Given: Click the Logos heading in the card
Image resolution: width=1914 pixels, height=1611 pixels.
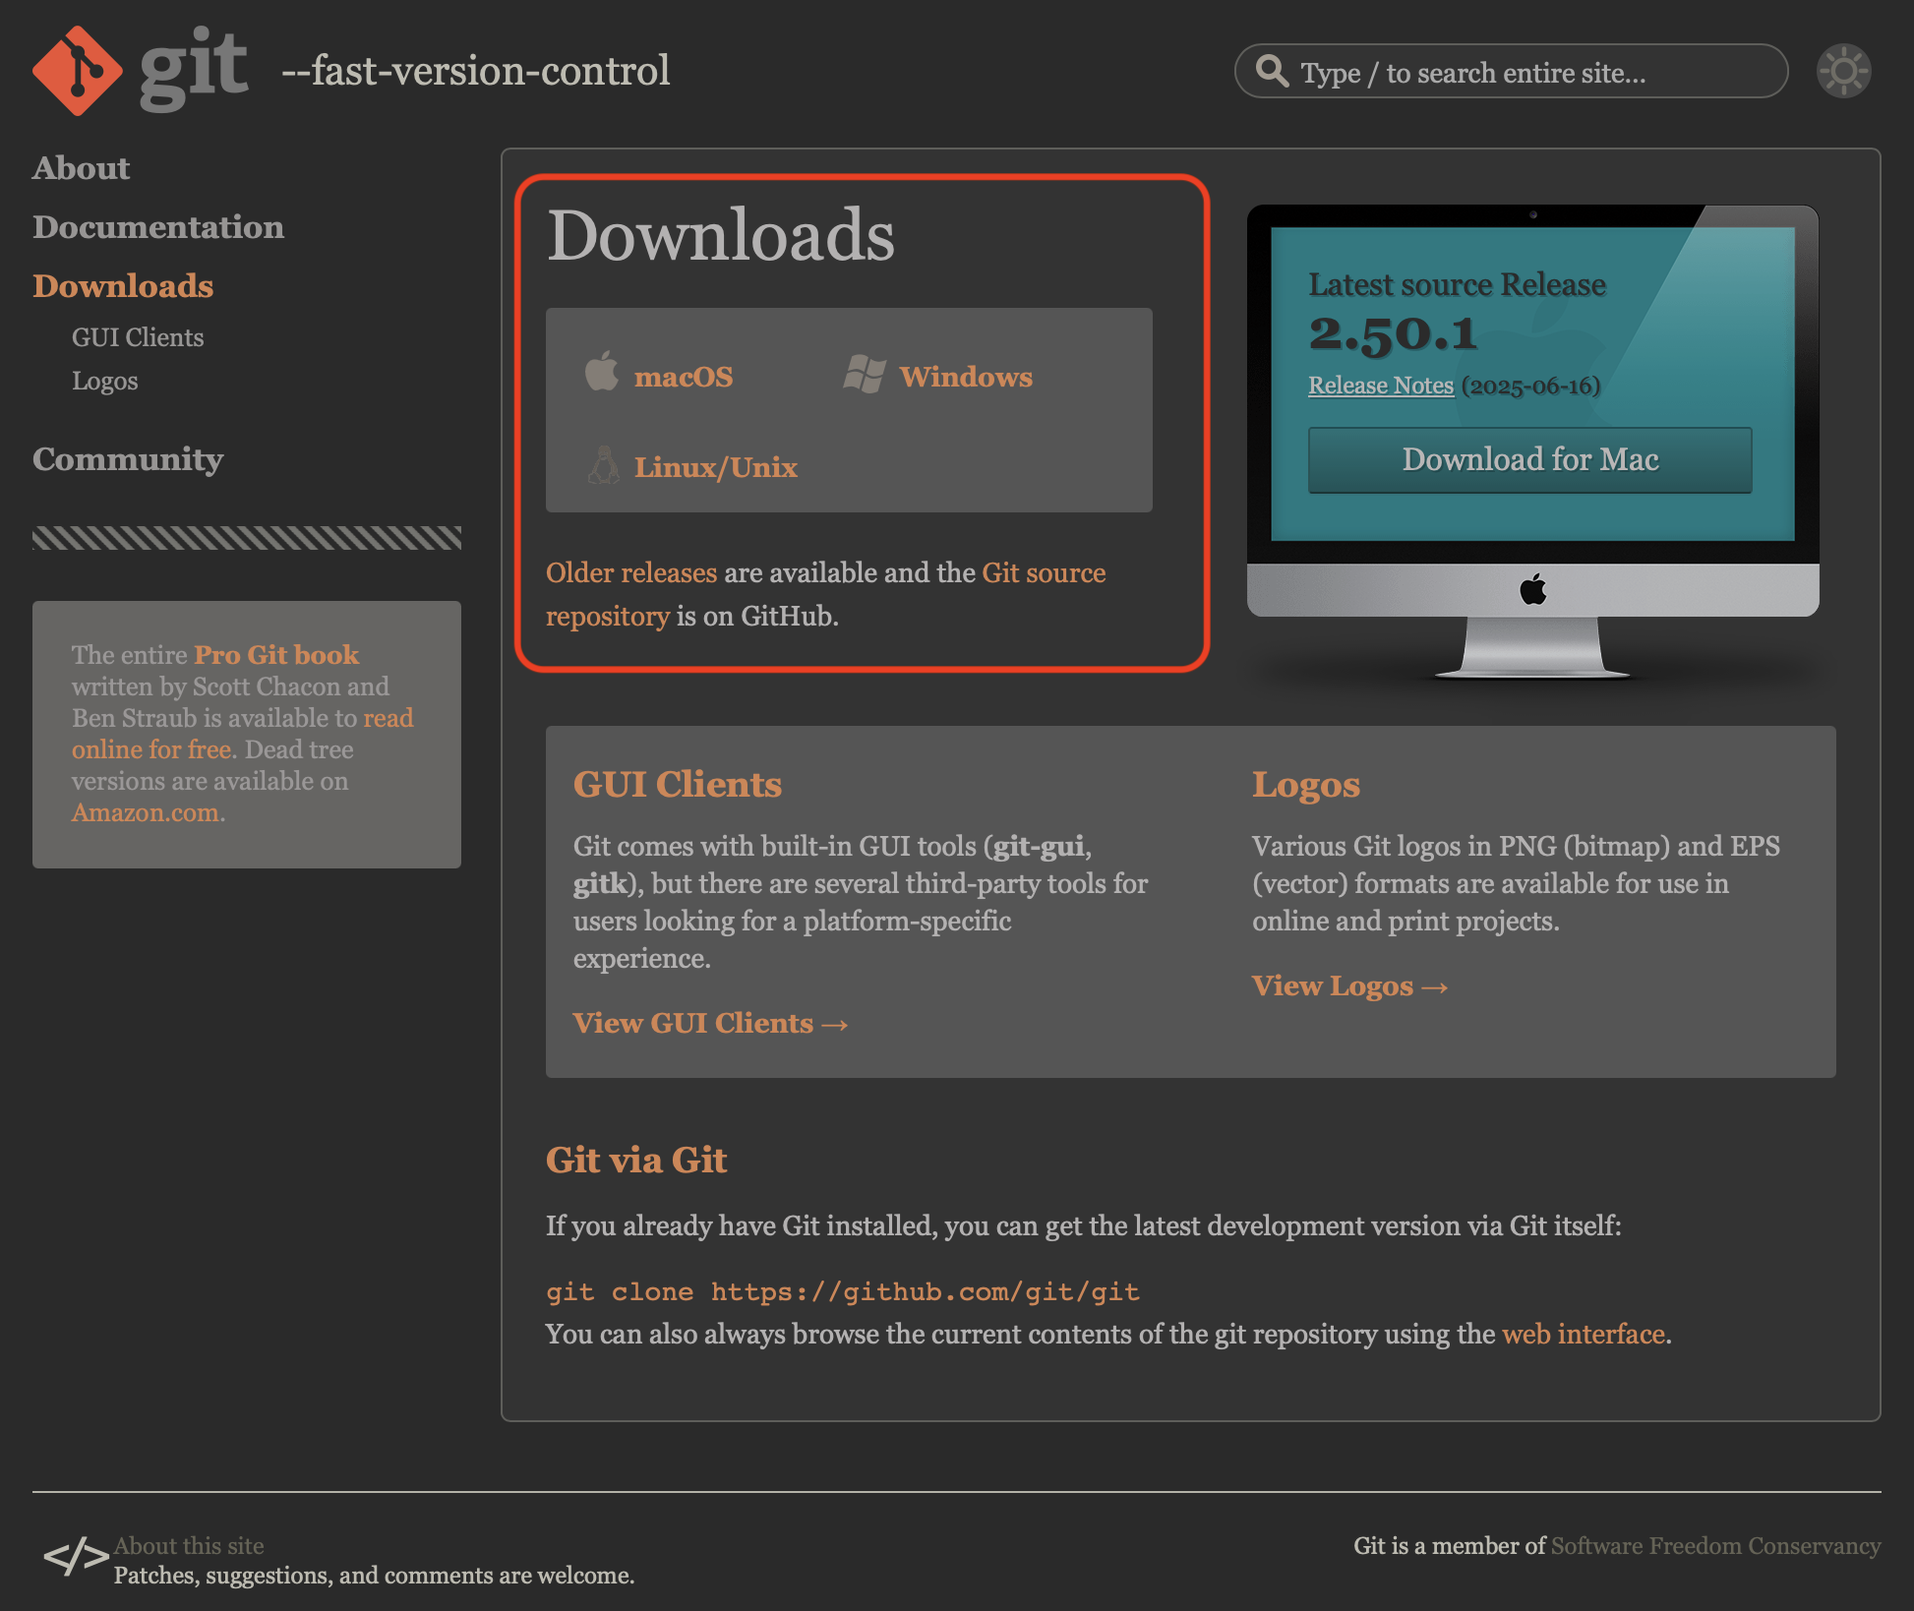Looking at the screenshot, I should click(x=1305, y=784).
